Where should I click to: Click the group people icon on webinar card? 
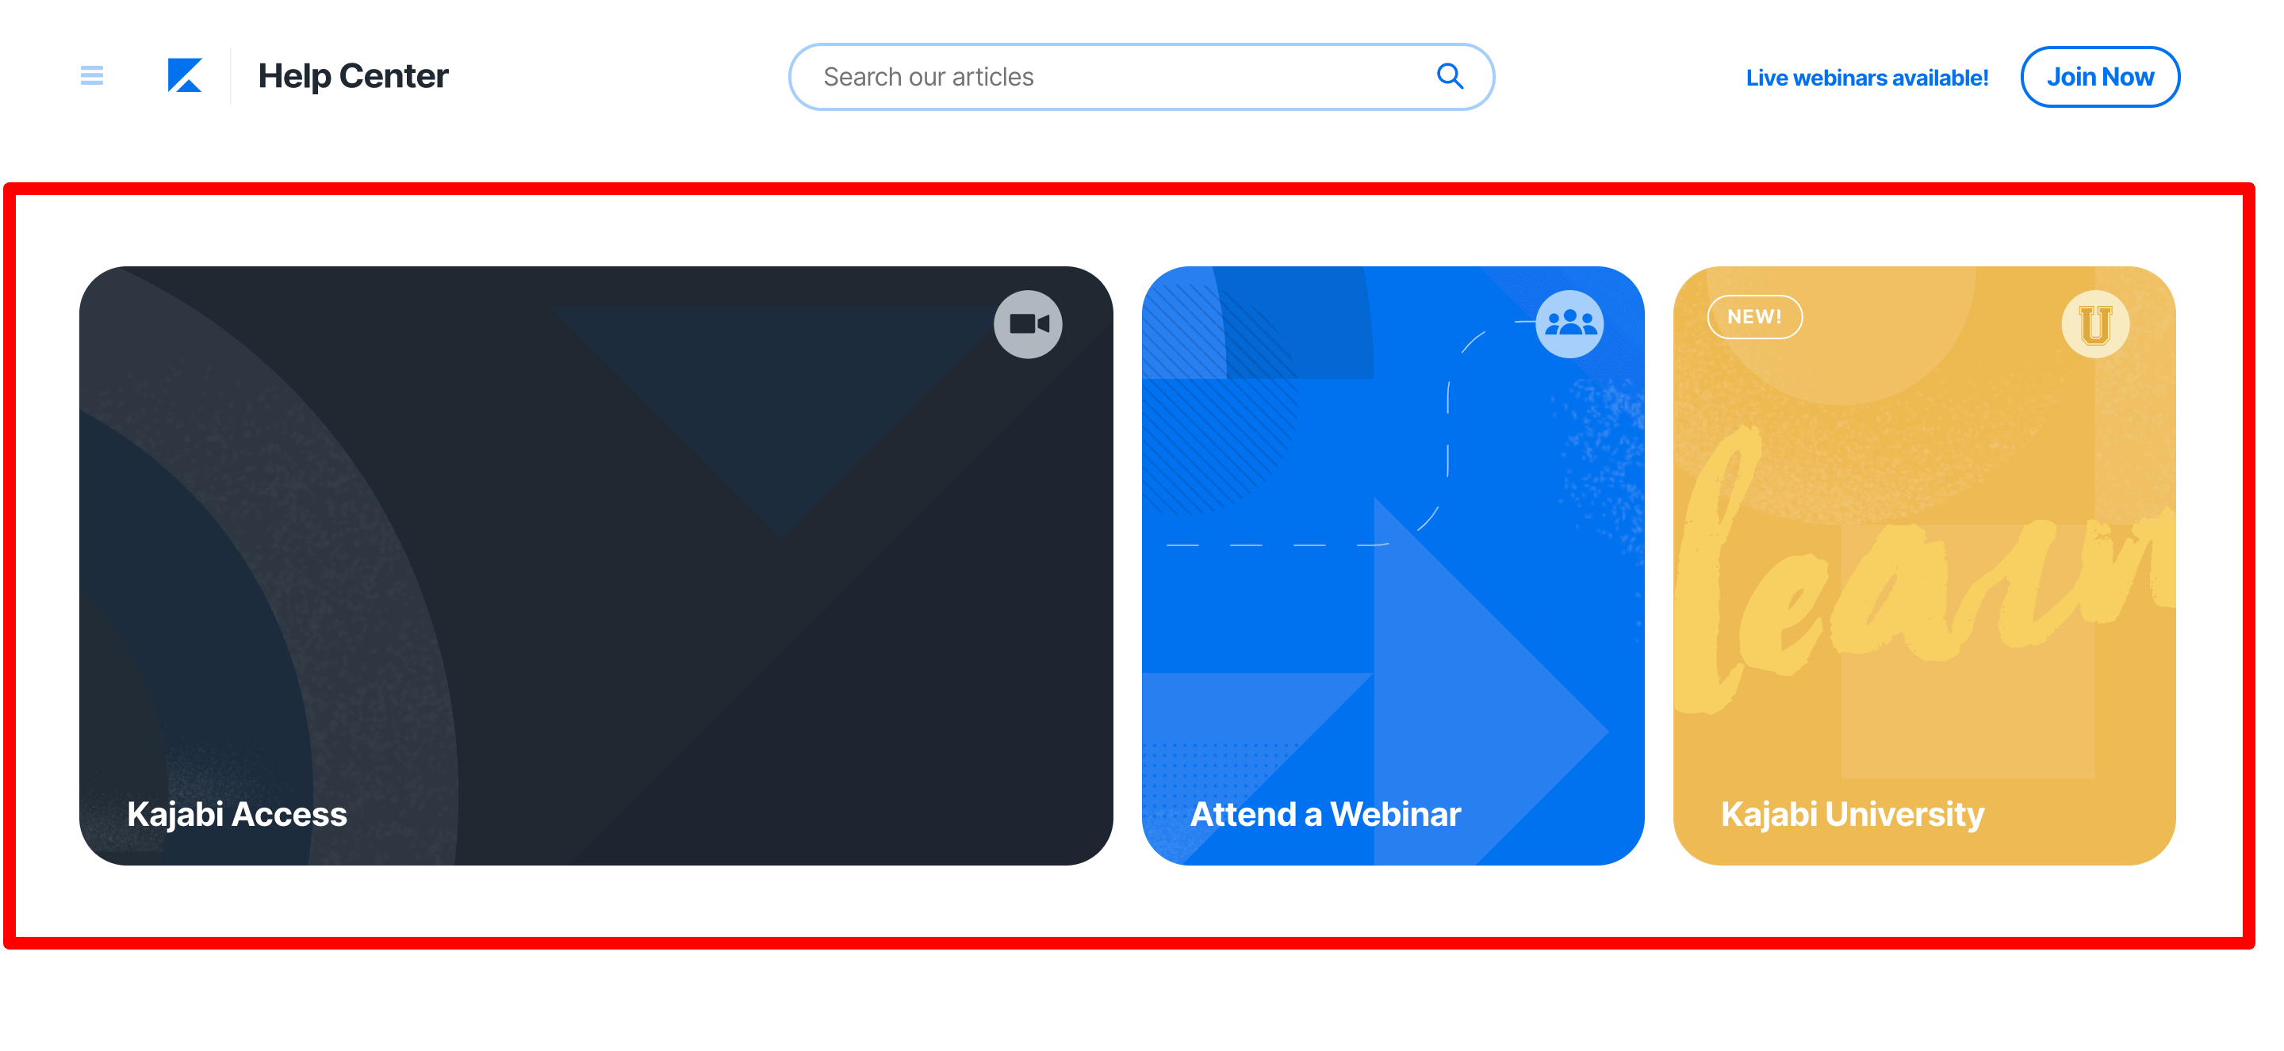pyautogui.click(x=1569, y=324)
